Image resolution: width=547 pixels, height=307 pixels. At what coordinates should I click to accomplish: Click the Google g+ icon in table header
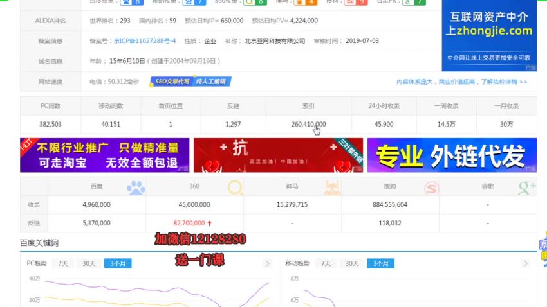pos(526,188)
